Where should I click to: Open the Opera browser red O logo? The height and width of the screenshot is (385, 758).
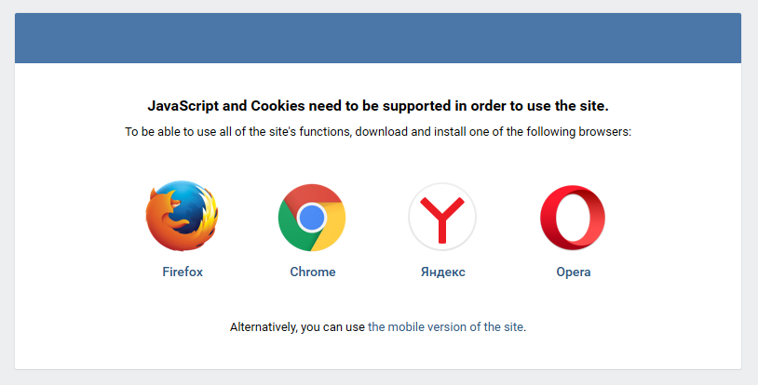pos(573,218)
